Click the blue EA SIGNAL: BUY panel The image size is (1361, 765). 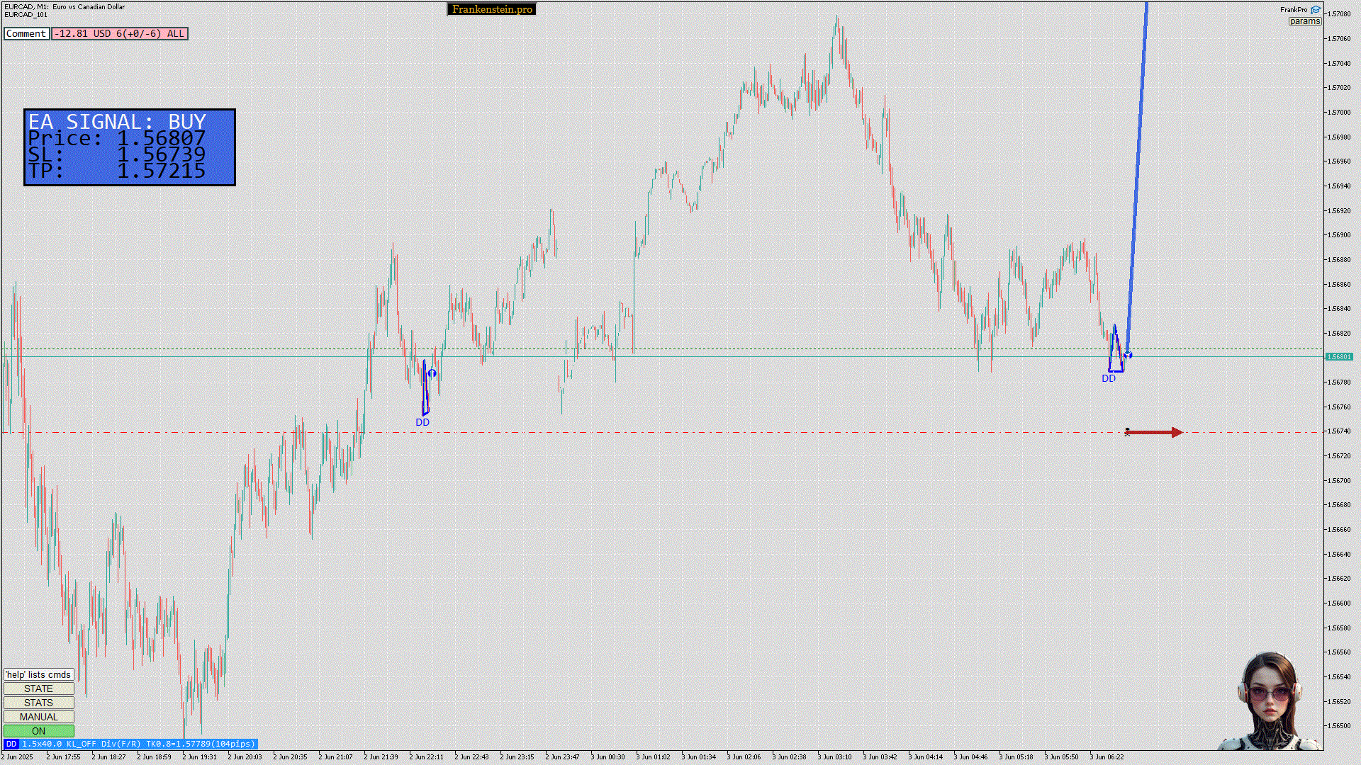click(130, 147)
